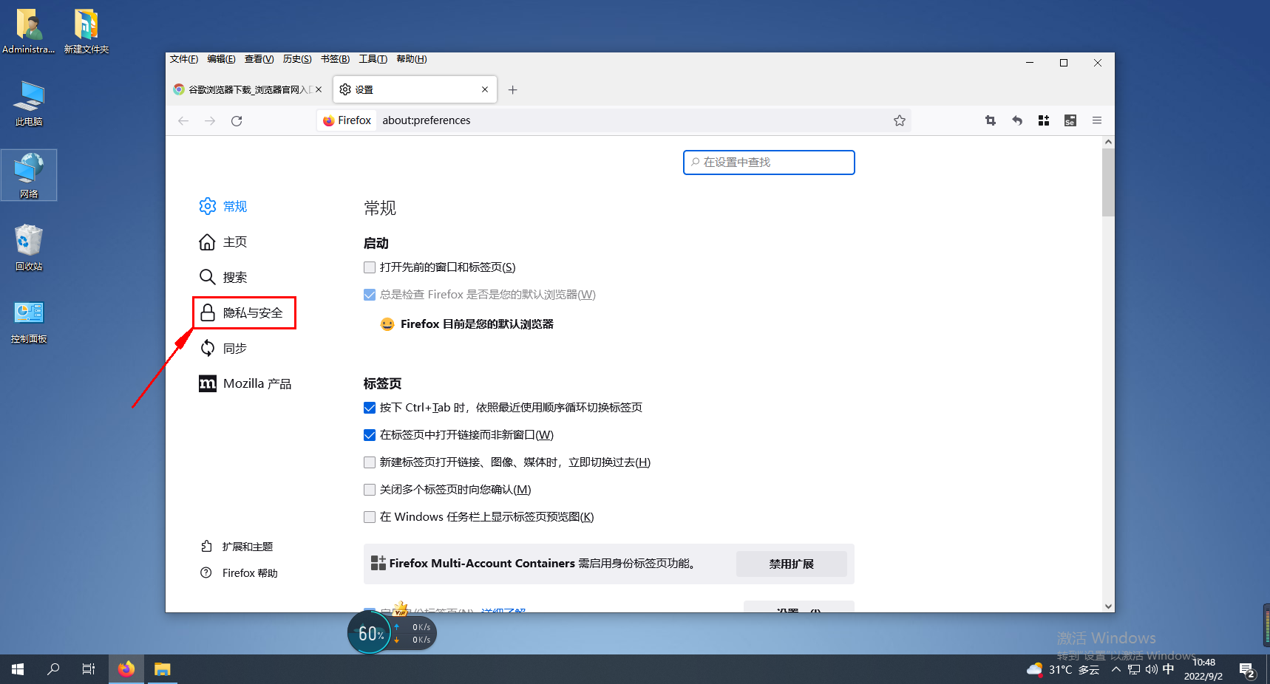Select the 此电脑 desktop icon

tap(29, 103)
